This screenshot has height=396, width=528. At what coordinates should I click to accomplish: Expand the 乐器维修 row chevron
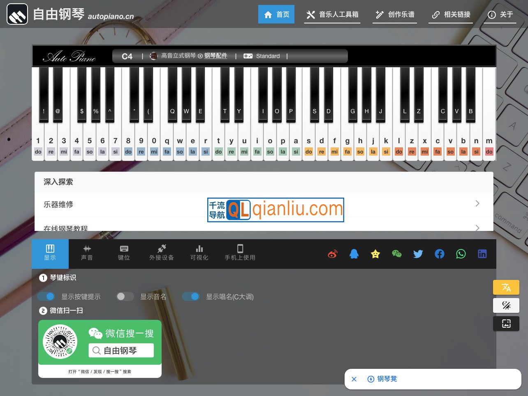477,204
